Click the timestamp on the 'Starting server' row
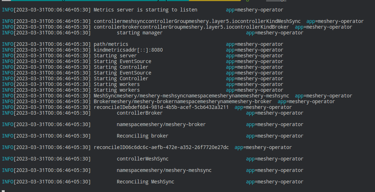The width and height of the screenshot is (375, 192). [x=52, y=56]
